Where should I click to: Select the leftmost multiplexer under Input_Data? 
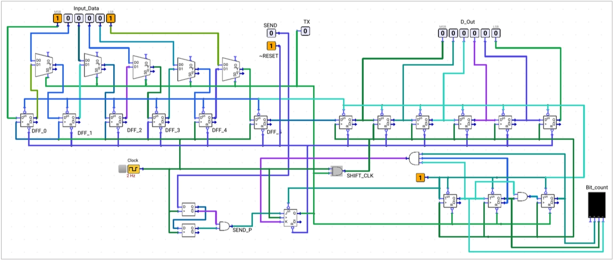click(43, 65)
